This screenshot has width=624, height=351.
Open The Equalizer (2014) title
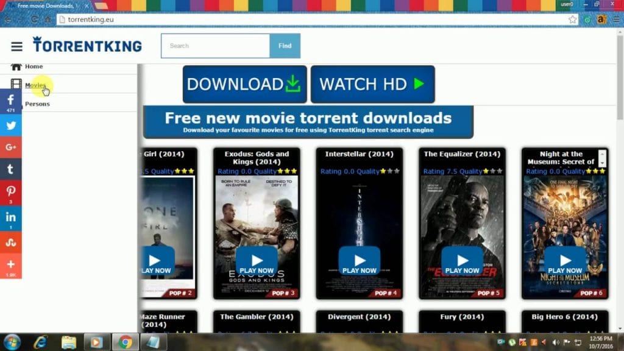462,154
